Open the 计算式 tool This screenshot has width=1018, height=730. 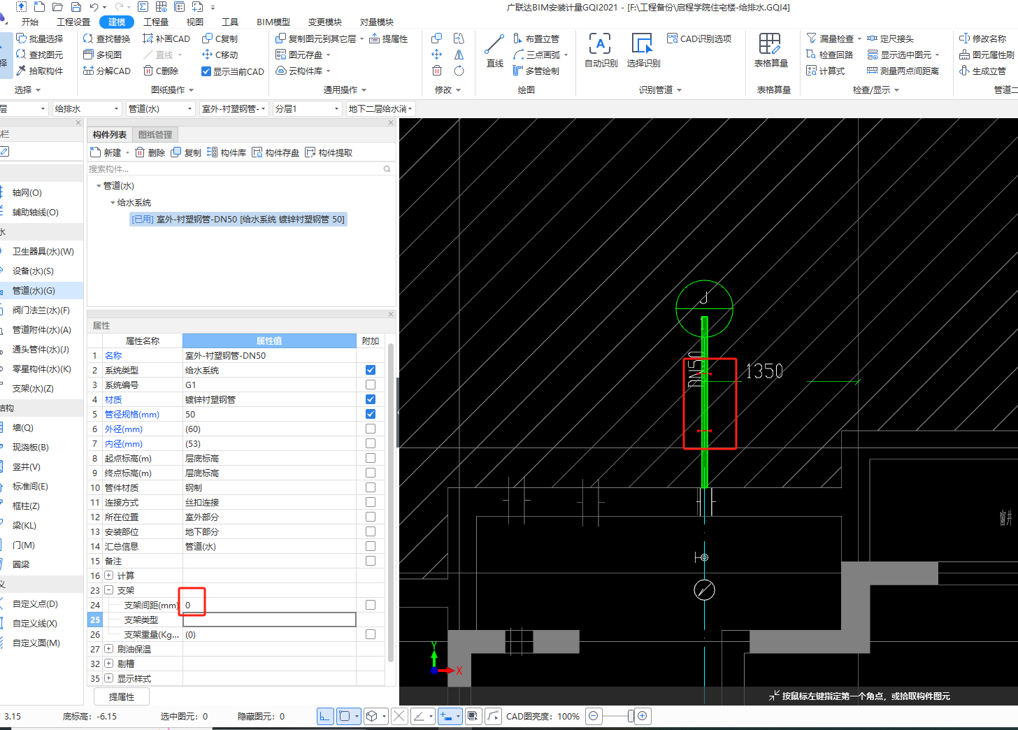point(826,71)
